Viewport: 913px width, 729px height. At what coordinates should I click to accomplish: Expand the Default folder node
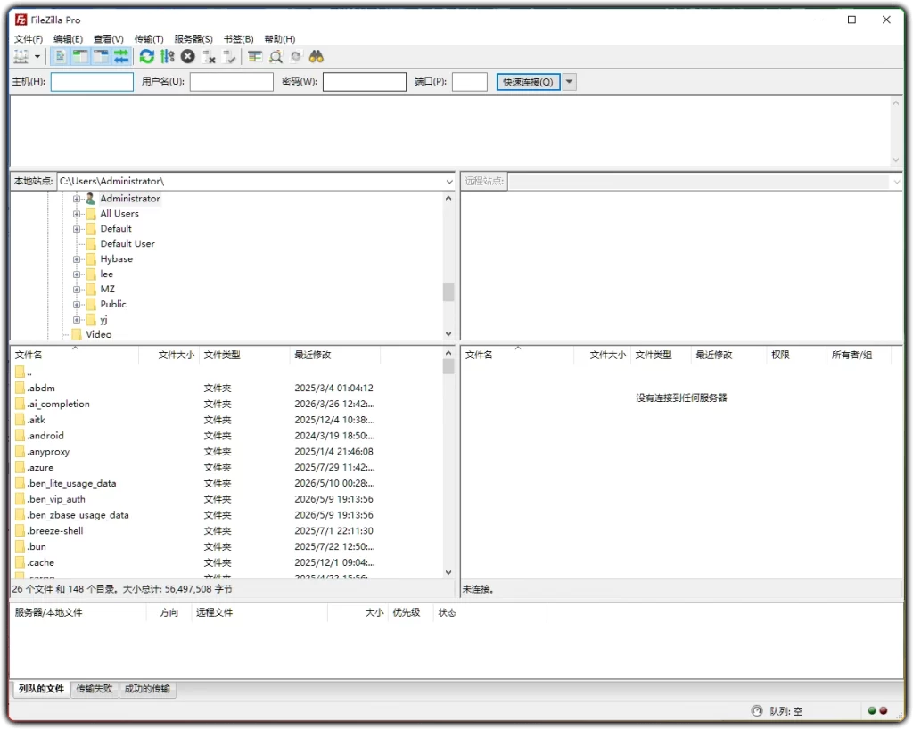(77, 229)
